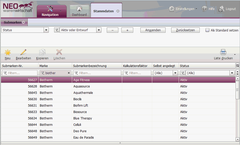Select the Biocils row
Image resolution: width=240 pixels, height=145 pixels.
(118, 99)
